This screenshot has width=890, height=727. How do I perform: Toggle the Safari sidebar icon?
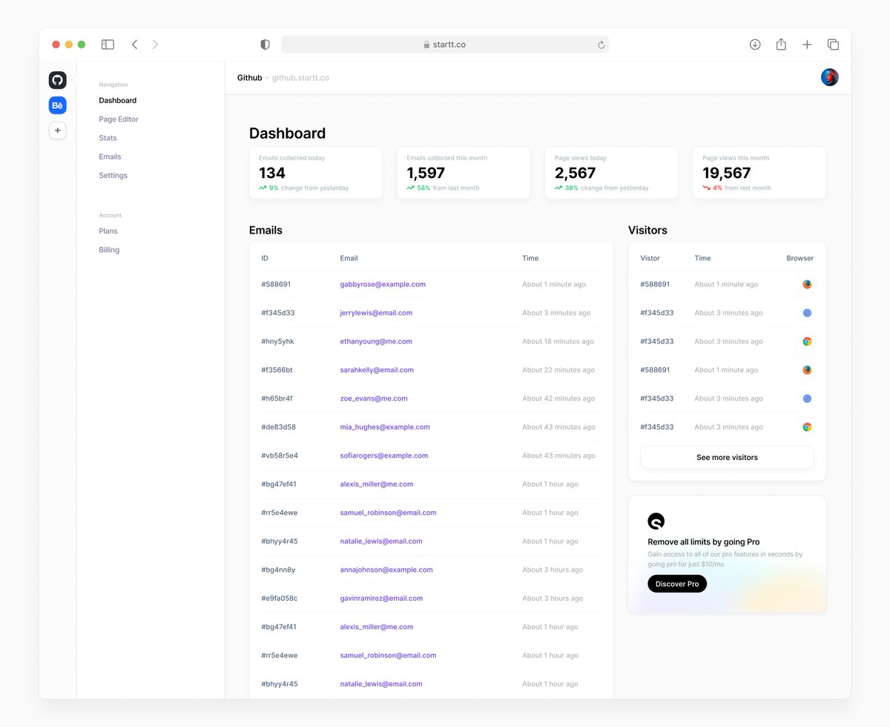click(108, 45)
